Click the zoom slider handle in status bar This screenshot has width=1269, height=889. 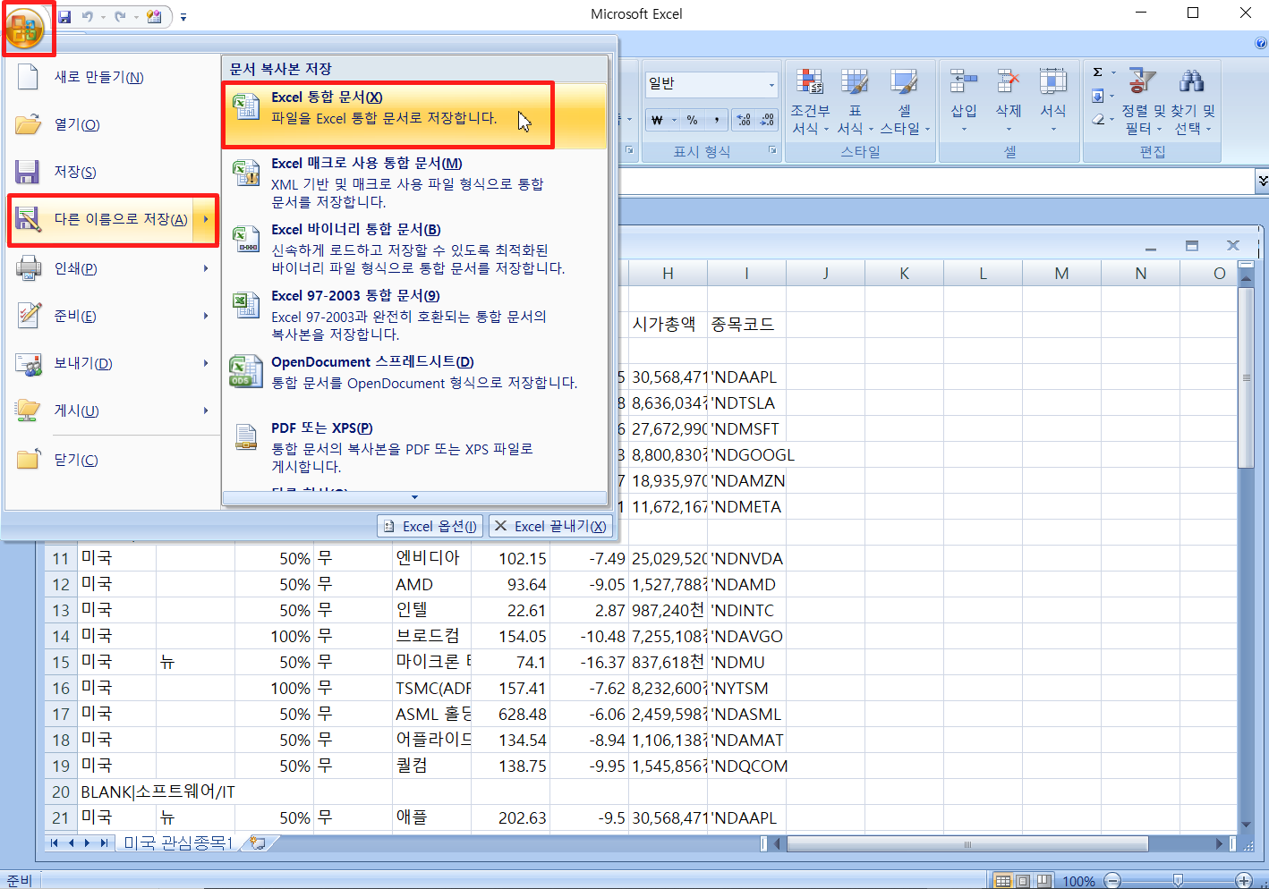[x=1178, y=881]
